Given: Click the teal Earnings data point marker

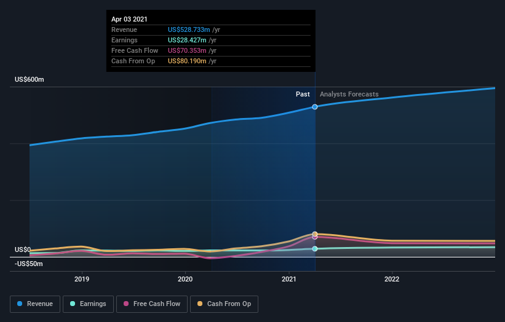Looking at the screenshot, I should (315, 249).
